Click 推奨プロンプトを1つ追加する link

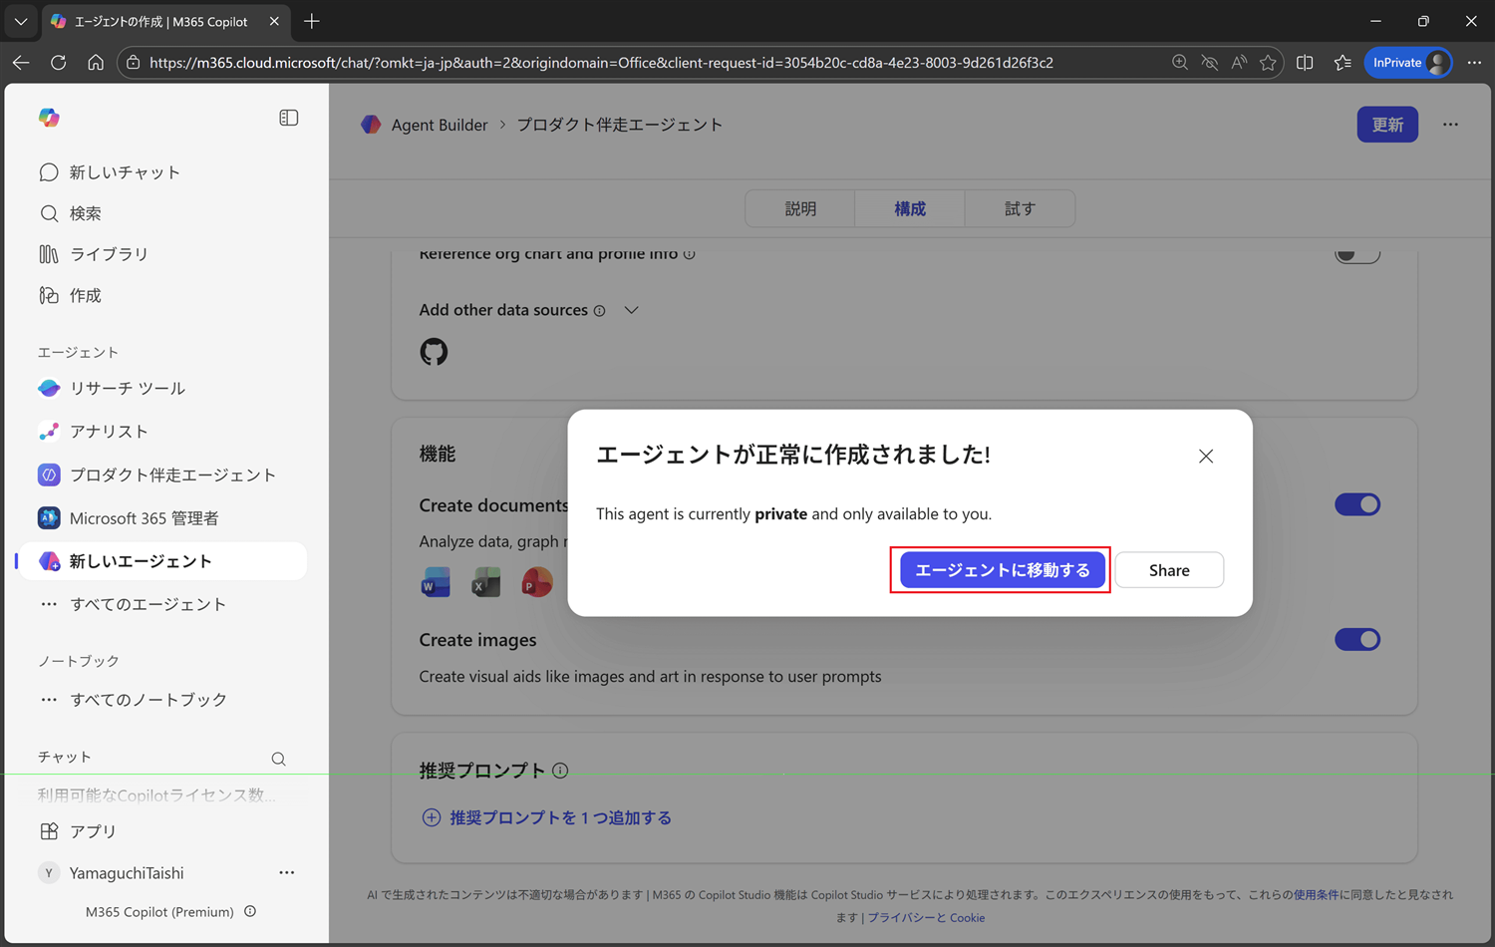(x=547, y=817)
